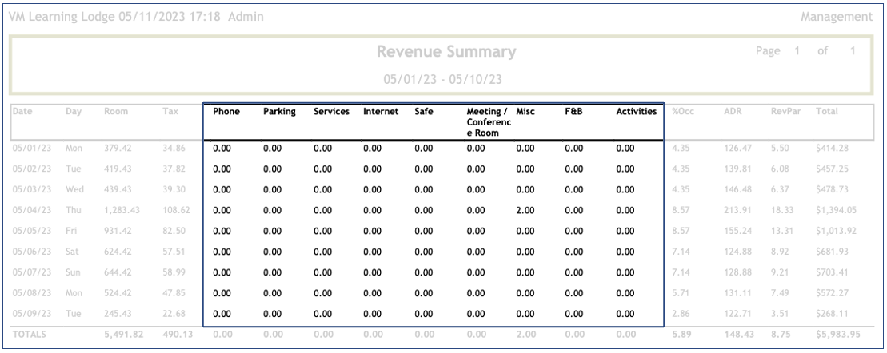The width and height of the screenshot is (887, 353).
Task: Click the Revenue Summary report title
Action: pos(446,53)
